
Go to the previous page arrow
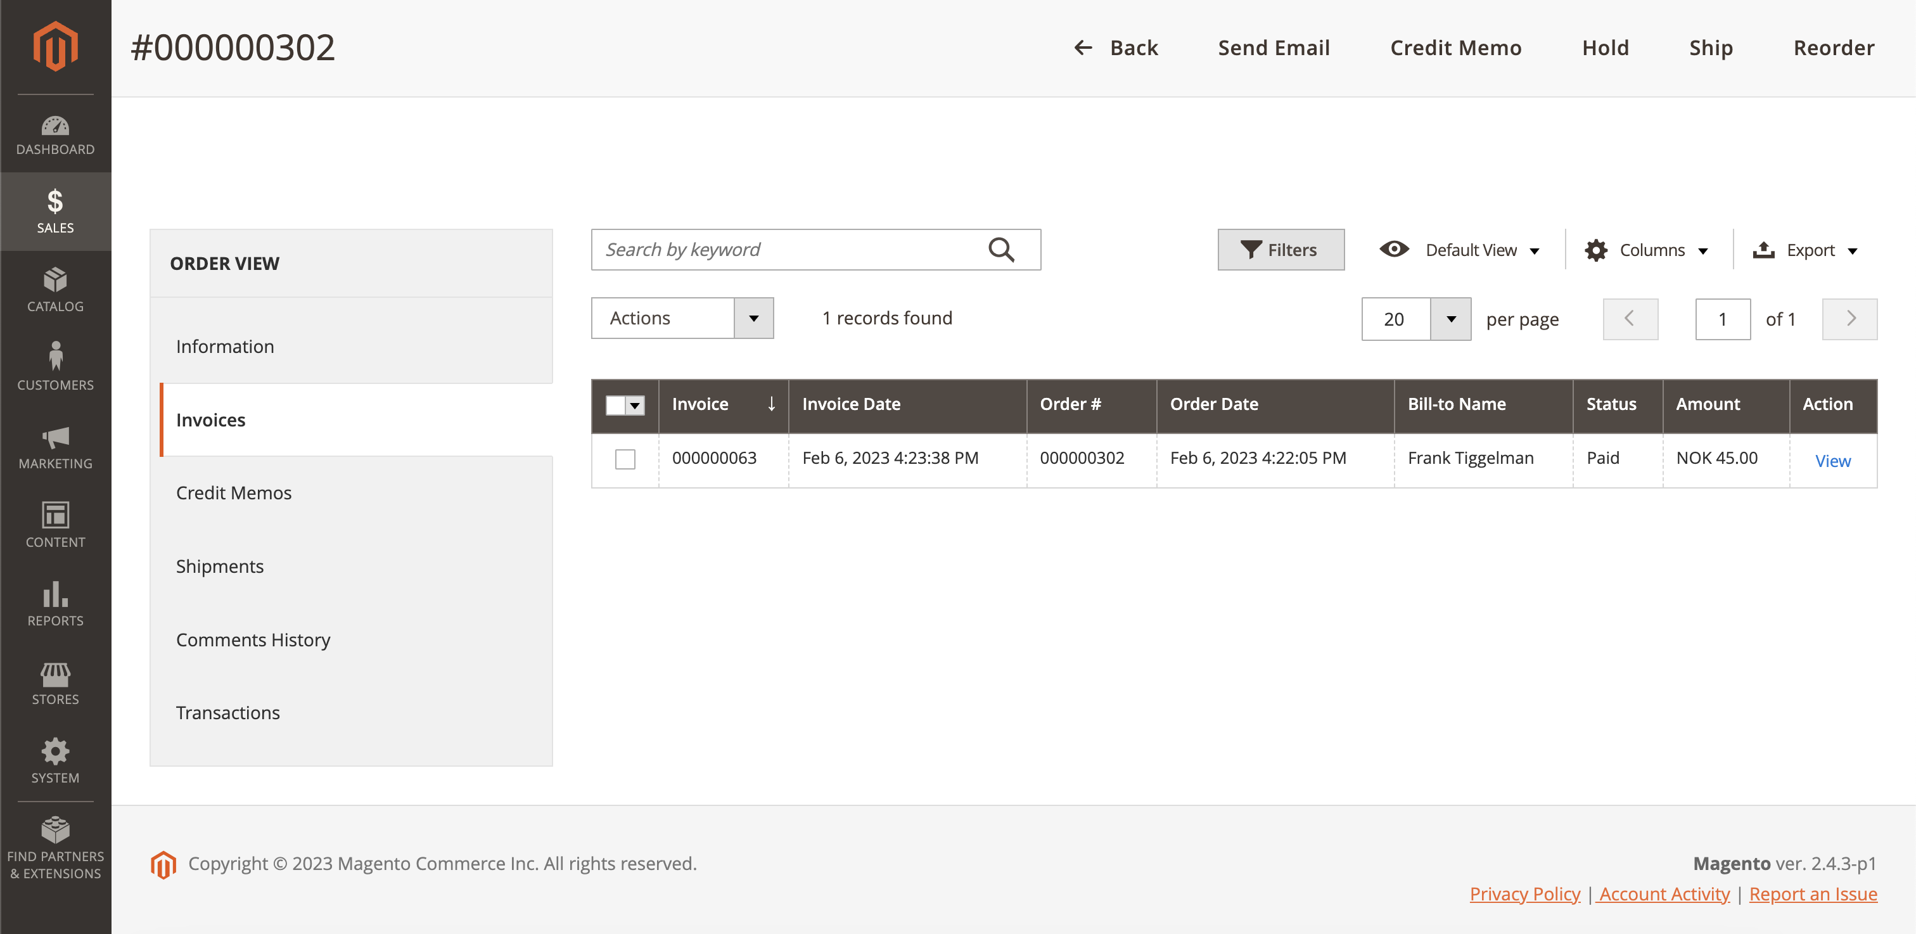pos(1630,319)
